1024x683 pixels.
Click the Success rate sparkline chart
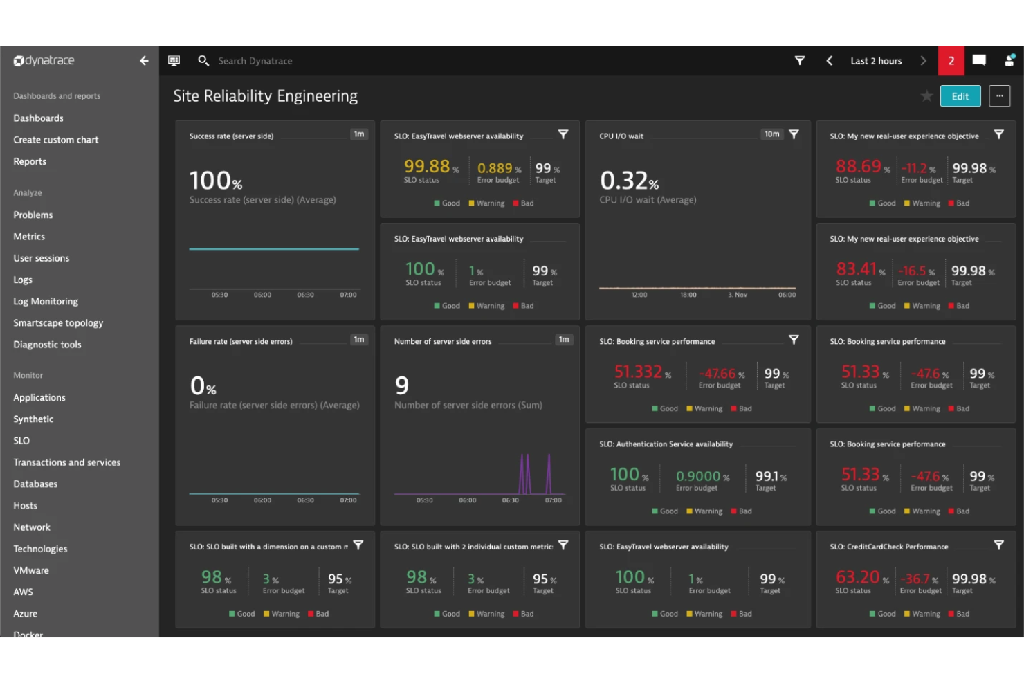pos(273,248)
